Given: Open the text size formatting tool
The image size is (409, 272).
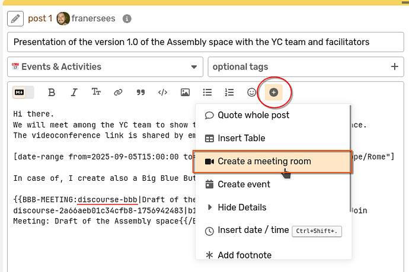Looking at the screenshot, I should point(96,92).
